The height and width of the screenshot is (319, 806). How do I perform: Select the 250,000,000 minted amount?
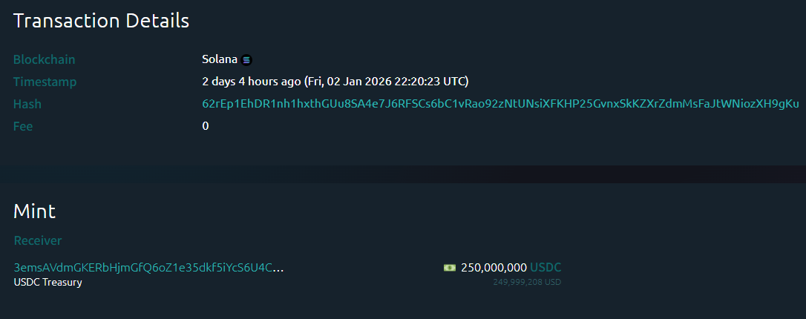494,267
